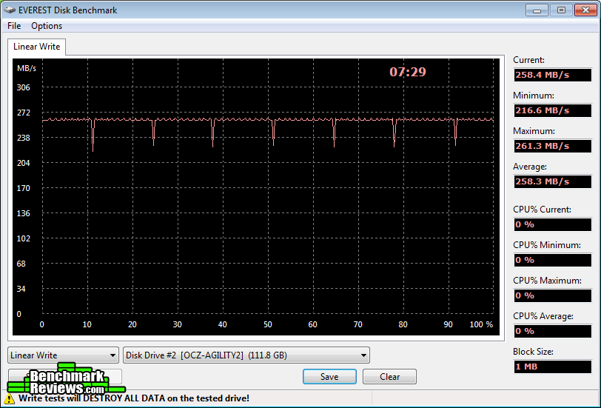Click the 272 label on the vertical axis
Screen dimensions: 601x408
(x=23, y=113)
